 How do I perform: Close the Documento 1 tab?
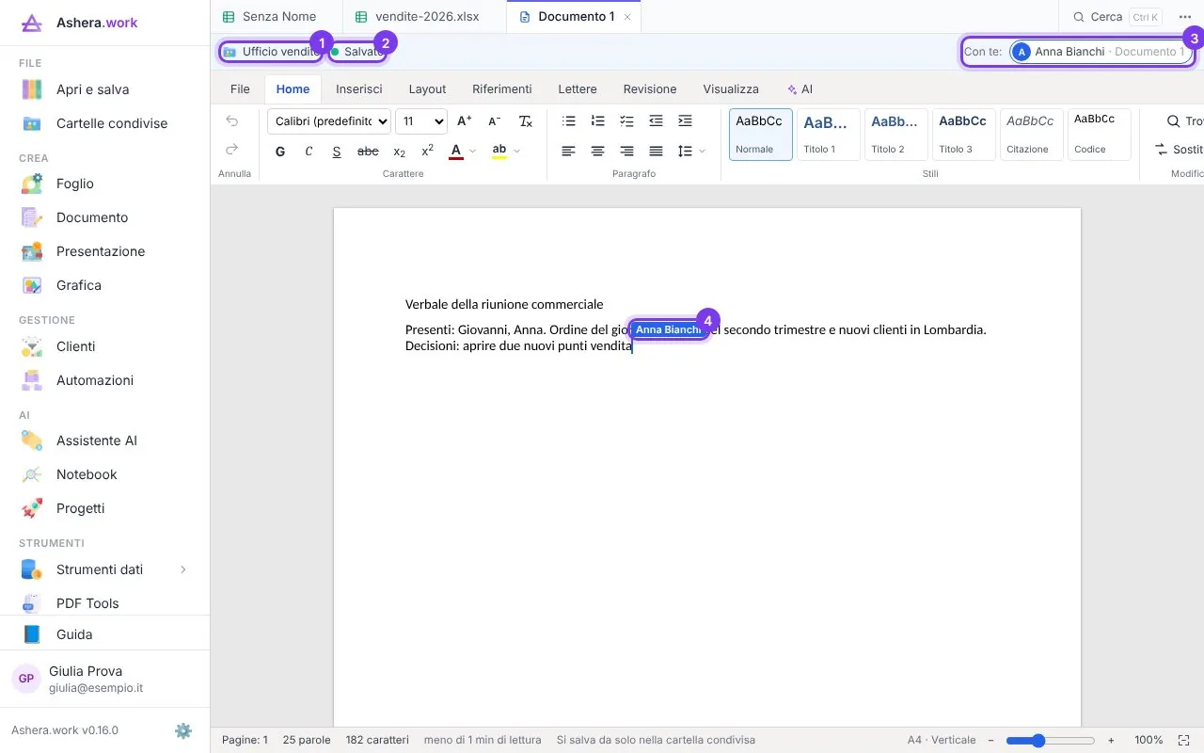[x=627, y=17]
